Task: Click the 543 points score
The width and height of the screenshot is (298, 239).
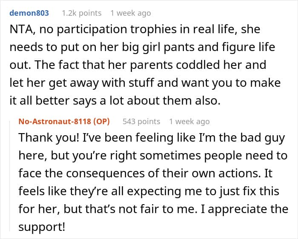Action: pyautogui.click(x=141, y=122)
